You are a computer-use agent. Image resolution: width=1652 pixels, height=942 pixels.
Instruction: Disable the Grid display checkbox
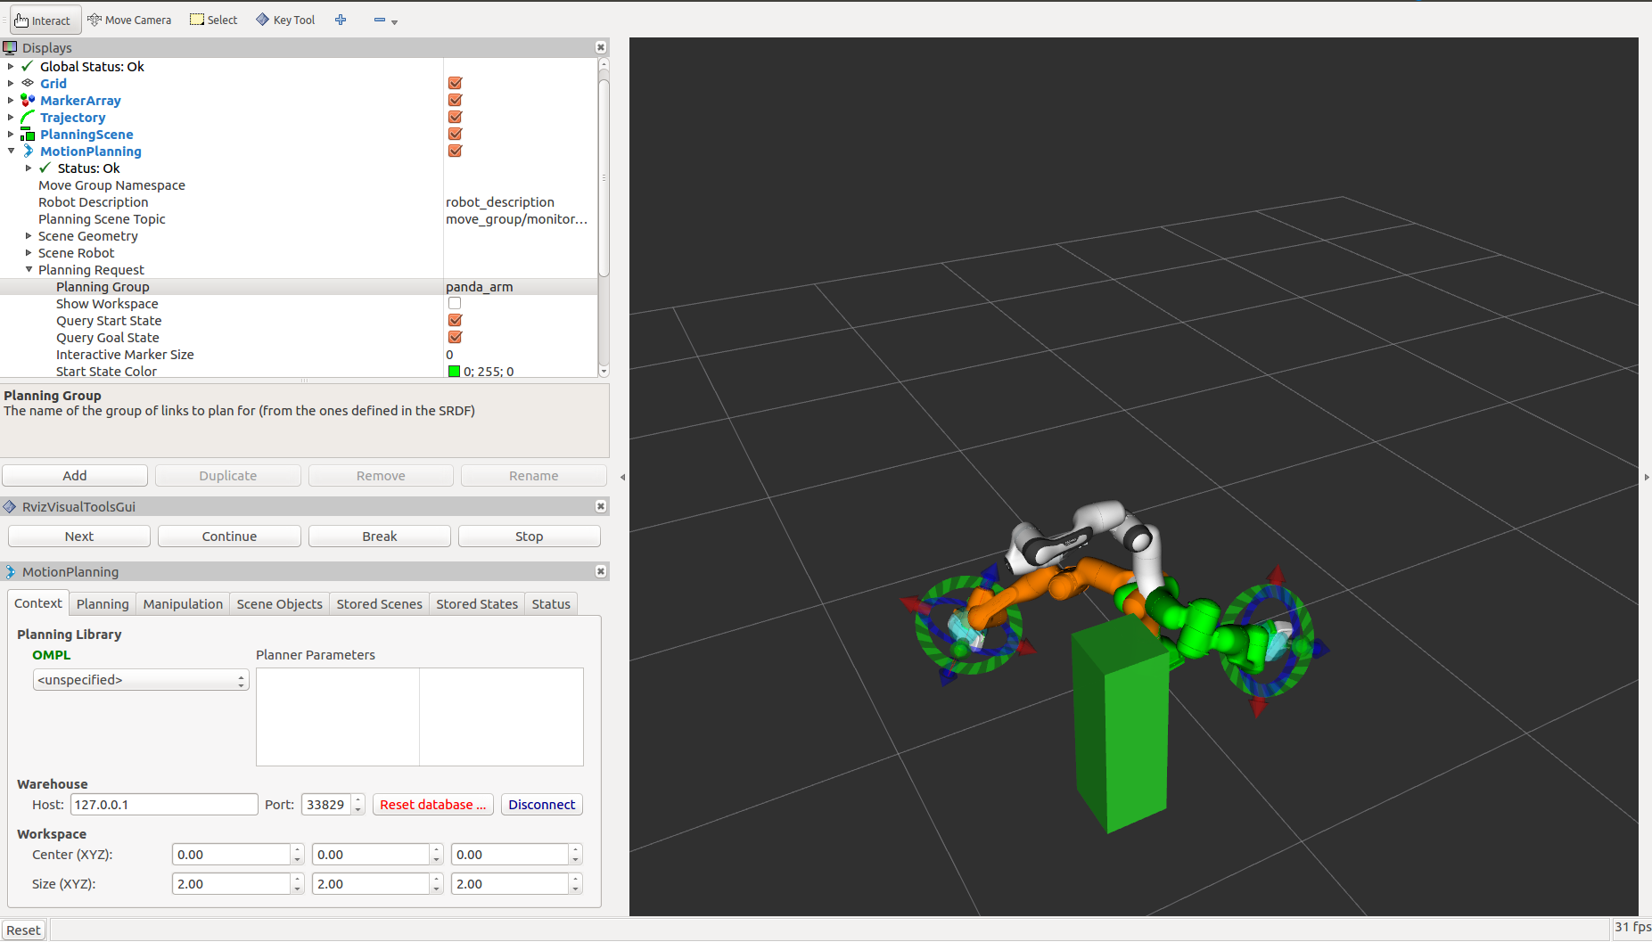click(455, 83)
